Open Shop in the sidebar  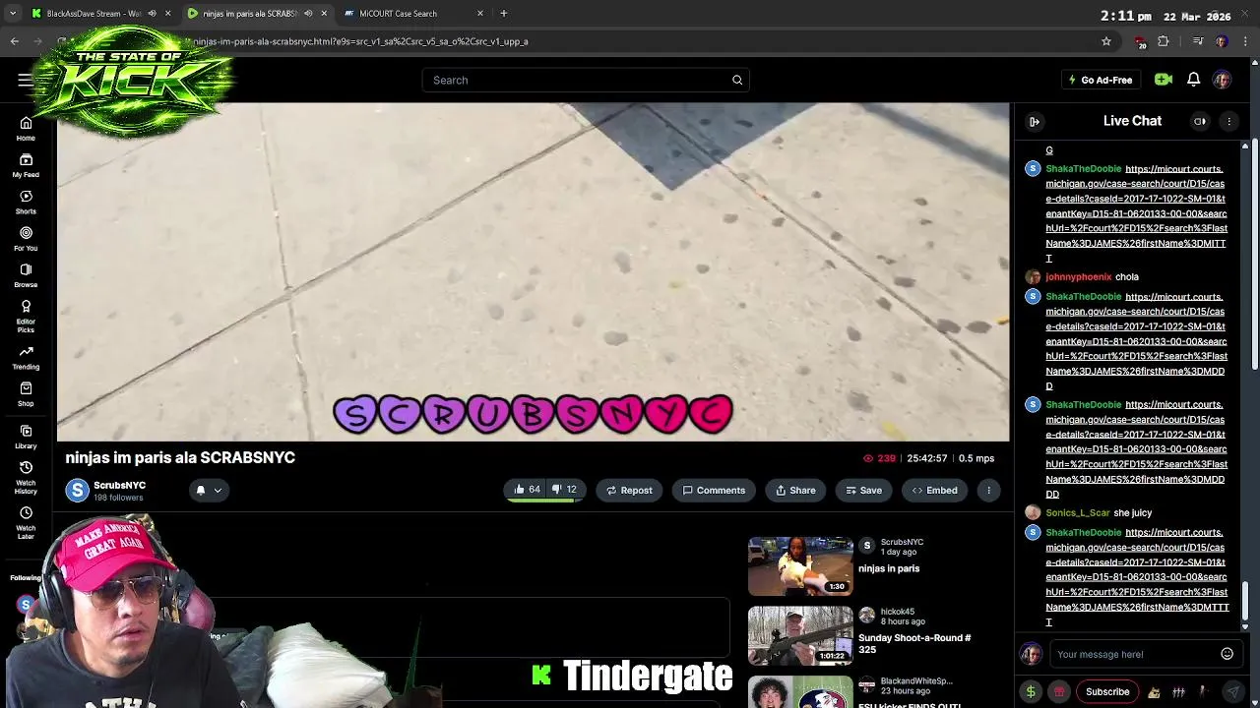point(26,394)
